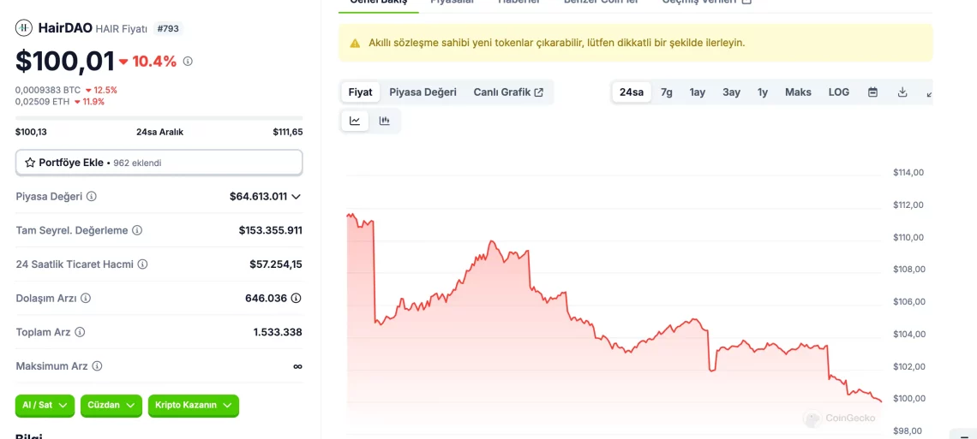This screenshot has width=977, height=439.
Task: Click the info icon beside price change
Action: point(188,62)
